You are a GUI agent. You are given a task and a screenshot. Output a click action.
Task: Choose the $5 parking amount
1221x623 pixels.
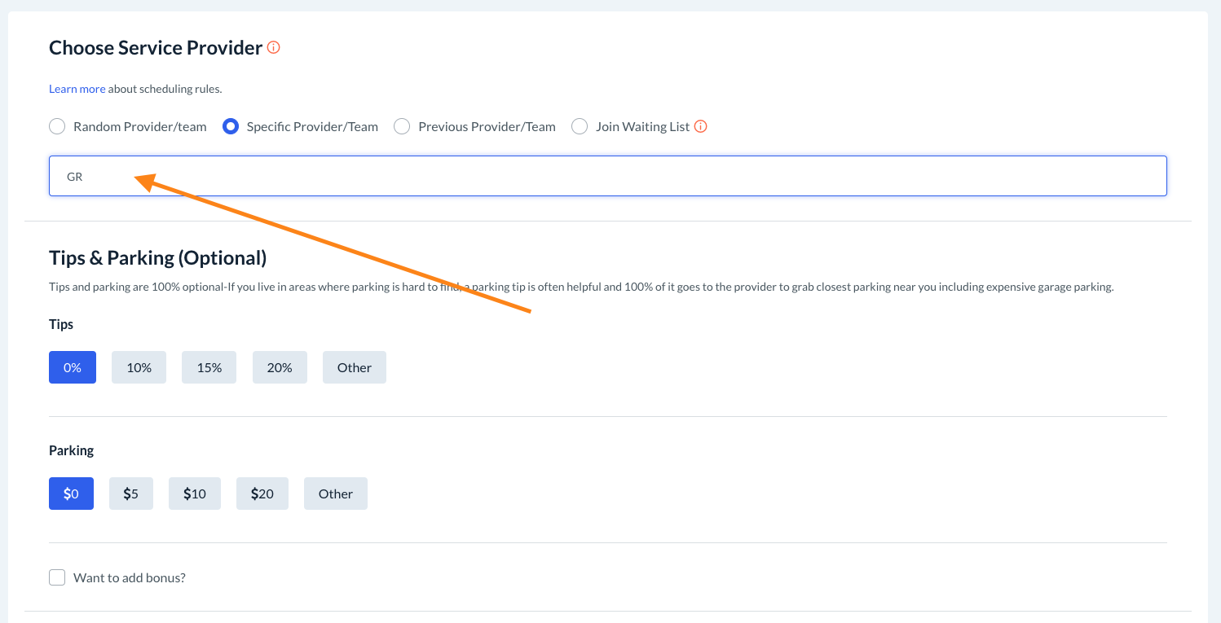tap(131, 494)
